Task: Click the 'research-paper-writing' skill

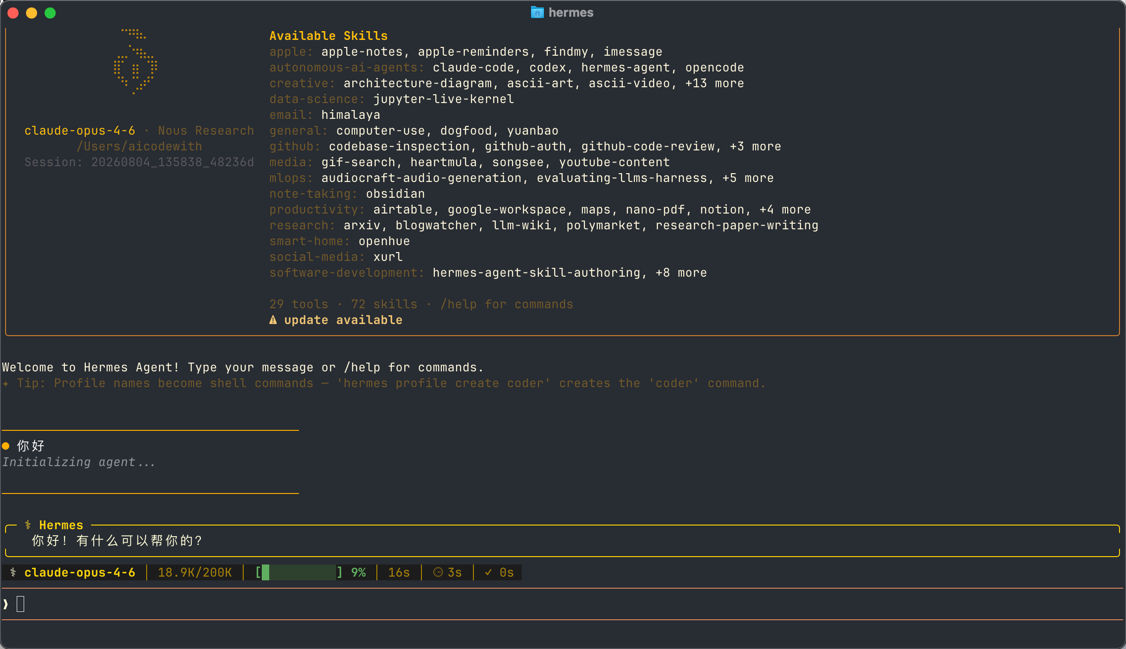Action: 737,225
